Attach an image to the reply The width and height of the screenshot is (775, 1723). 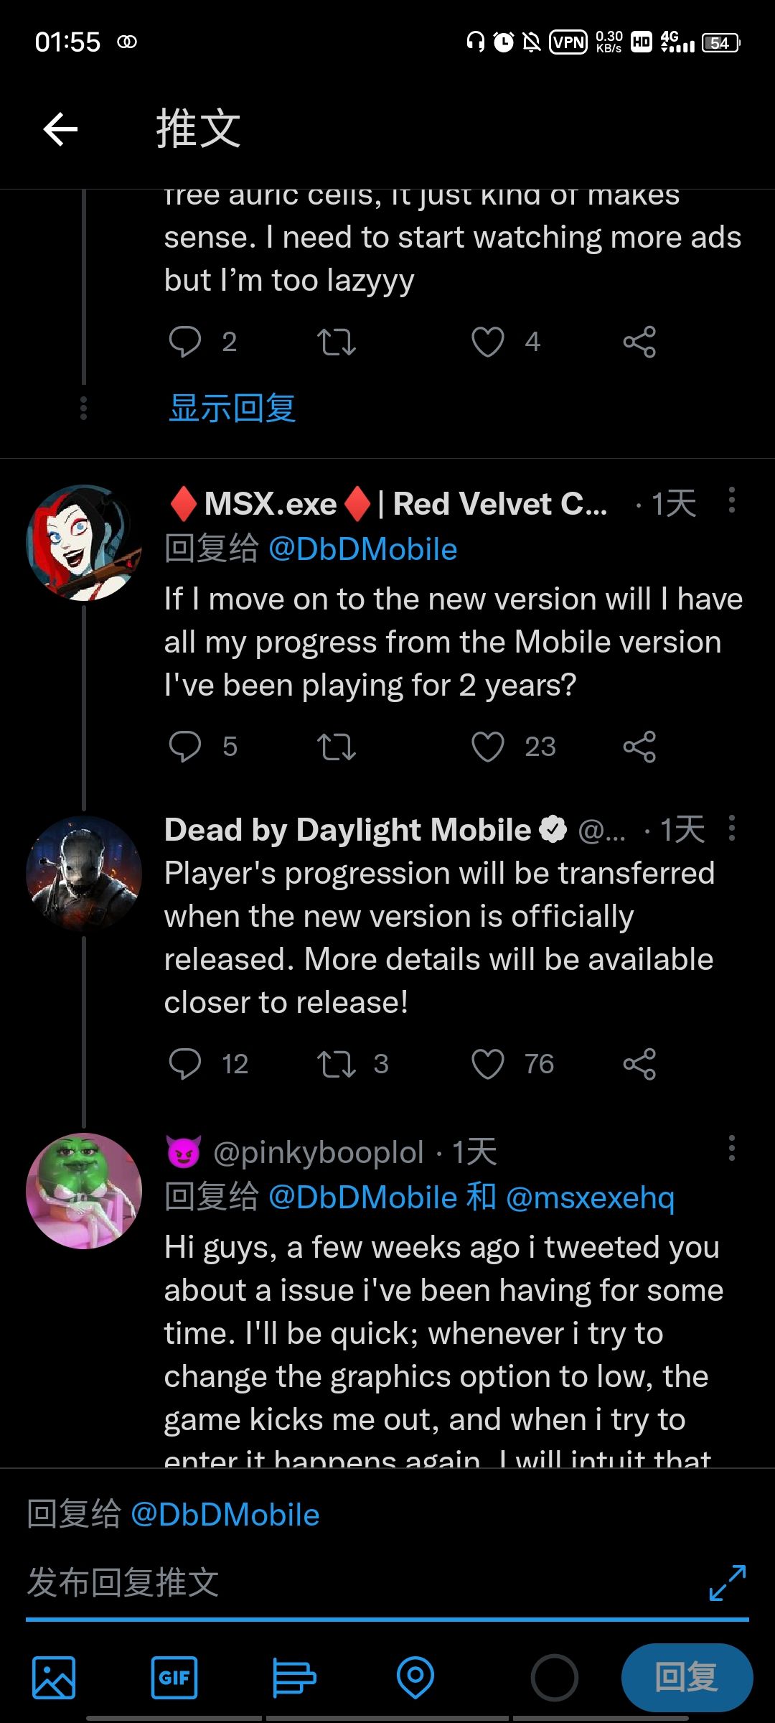point(54,1677)
